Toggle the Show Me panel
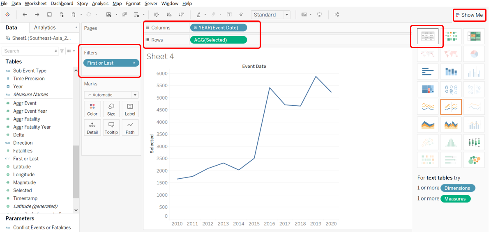 [x=469, y=15]
